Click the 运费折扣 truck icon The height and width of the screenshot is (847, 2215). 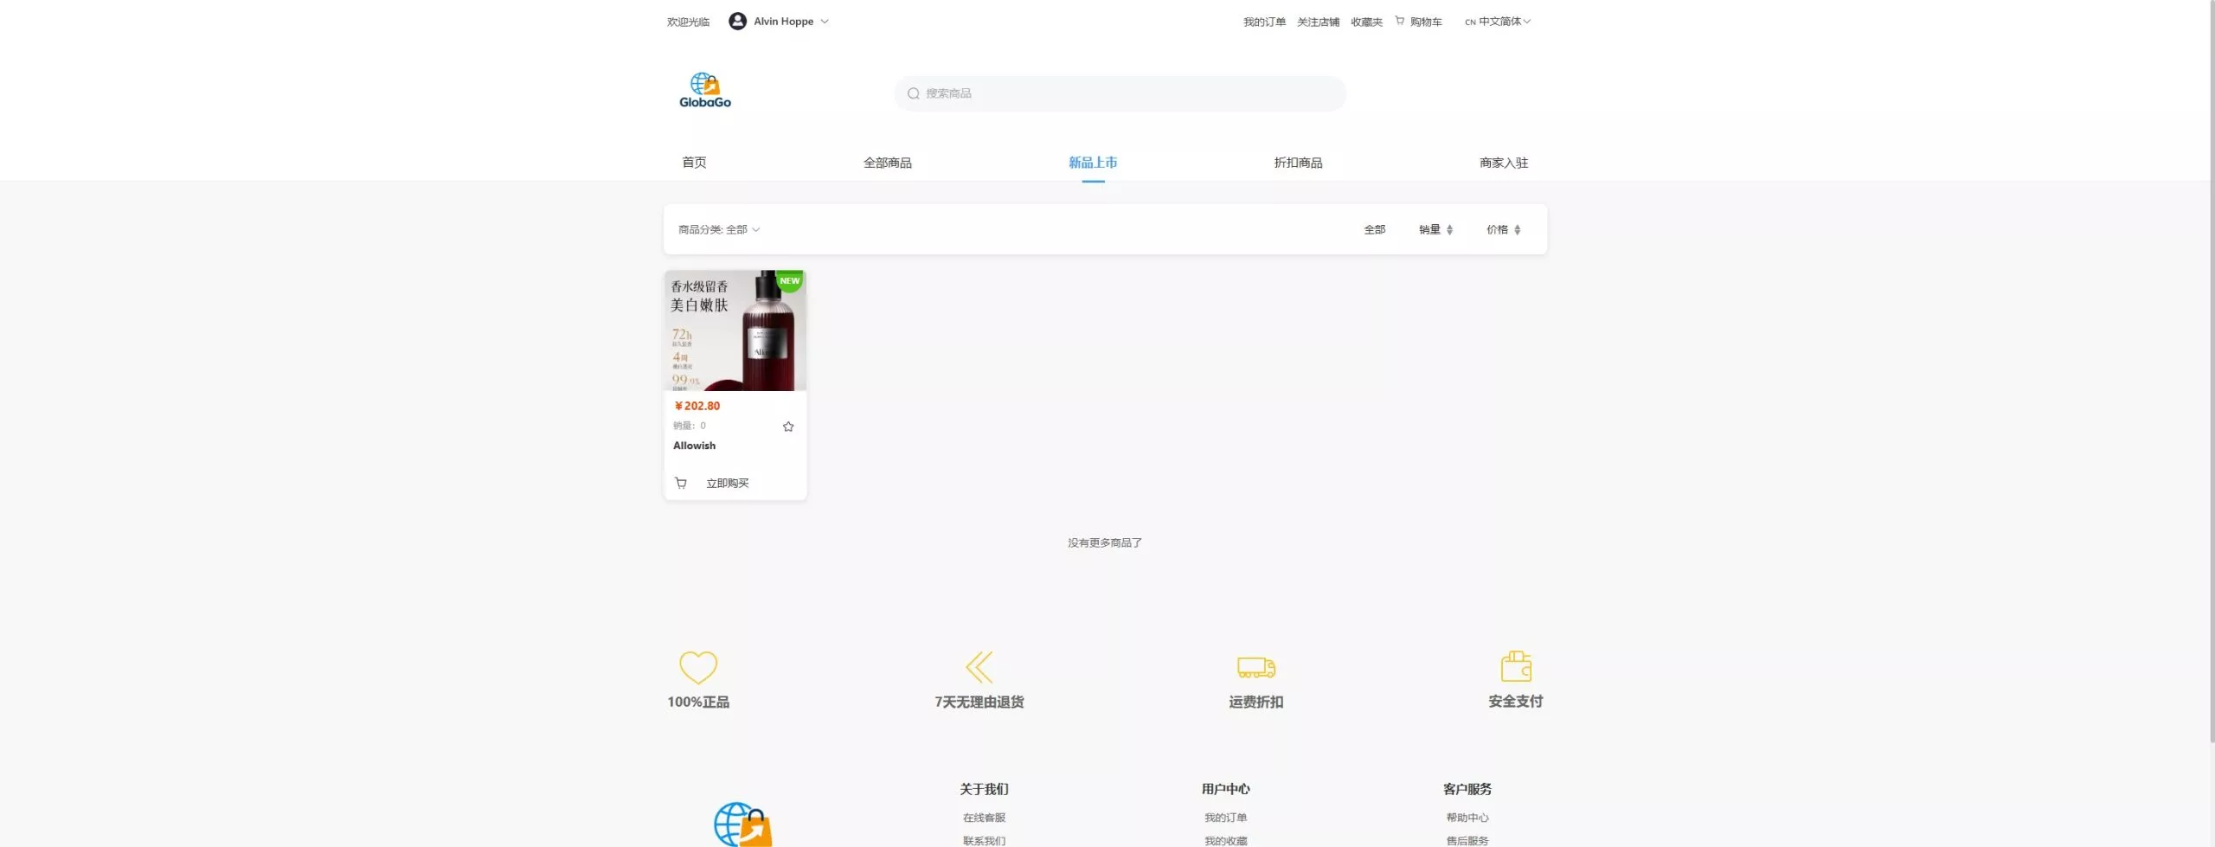(x=1255, y=667)
